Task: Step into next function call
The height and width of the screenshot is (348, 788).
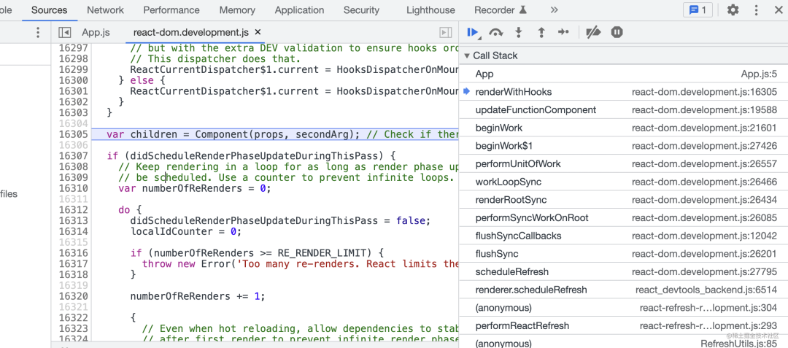Action: coord(519,33)
